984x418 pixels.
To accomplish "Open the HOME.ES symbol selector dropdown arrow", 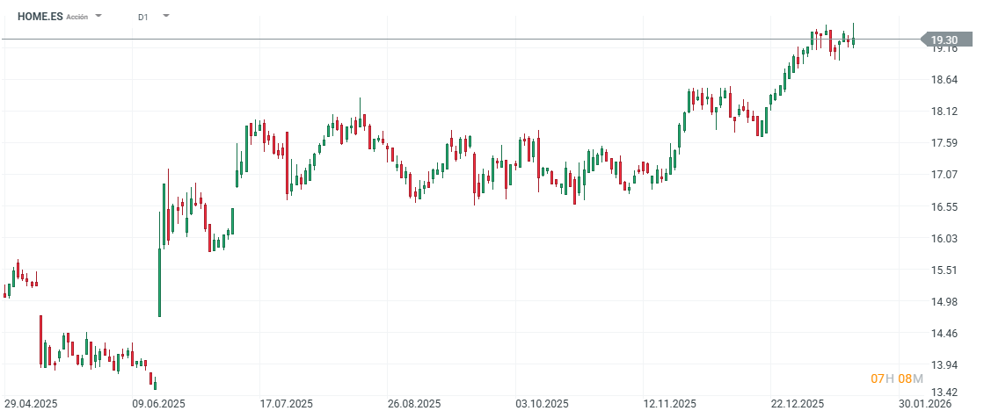I will 98,16.
